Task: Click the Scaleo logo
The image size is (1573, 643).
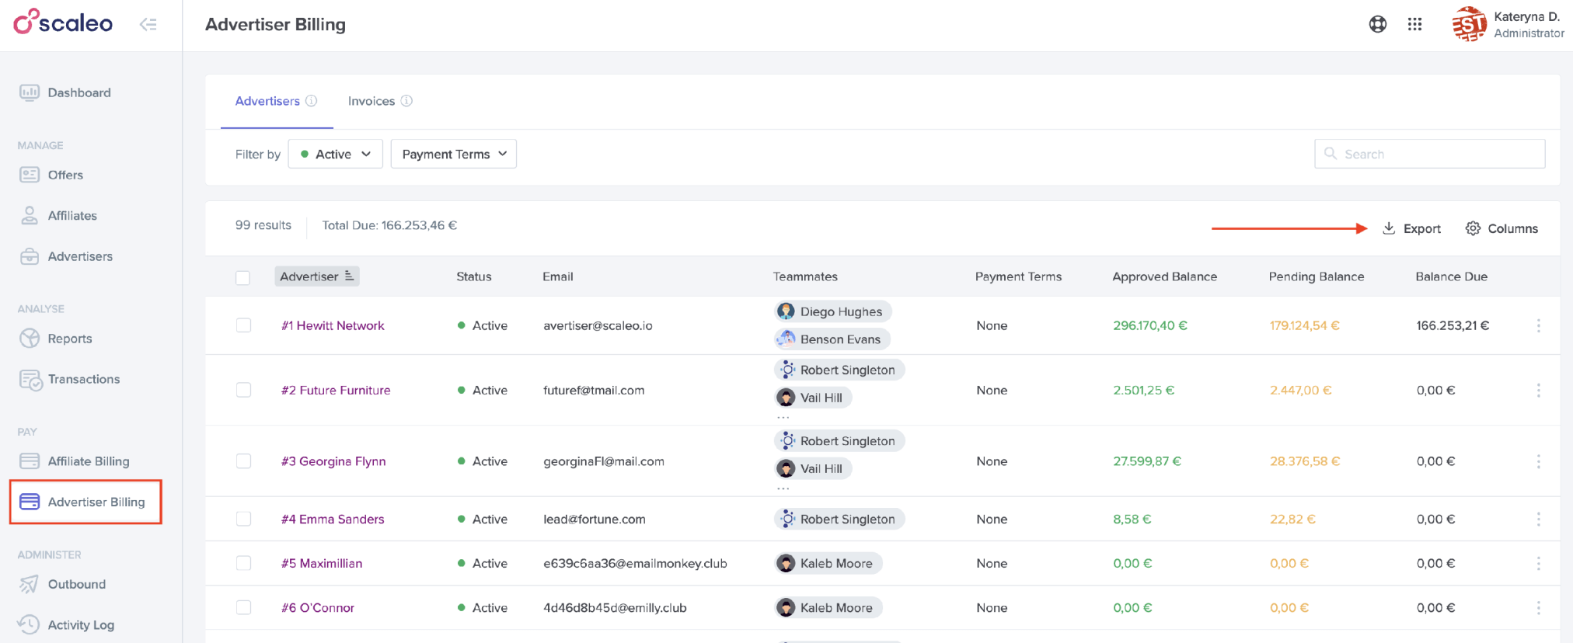Action: (x=63, y=23)
